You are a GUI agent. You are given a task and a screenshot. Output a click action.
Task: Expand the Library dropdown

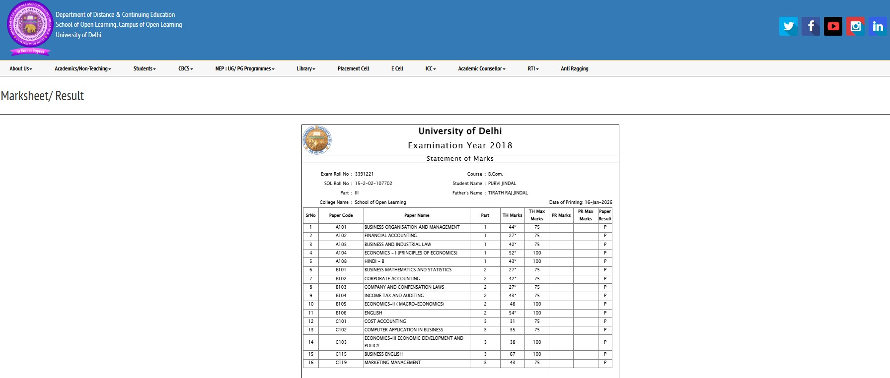[305, 69]
